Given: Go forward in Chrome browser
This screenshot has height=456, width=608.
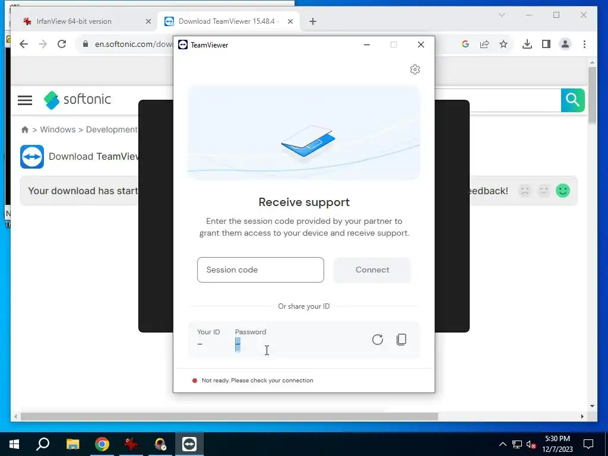Looking at the screenshot, I should click(43, 44).
